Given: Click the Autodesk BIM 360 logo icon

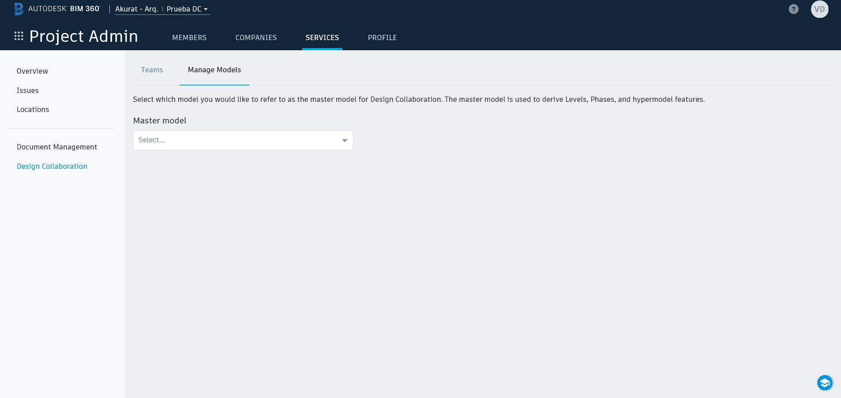Looking at the screenshot, I should coord(19,9).
